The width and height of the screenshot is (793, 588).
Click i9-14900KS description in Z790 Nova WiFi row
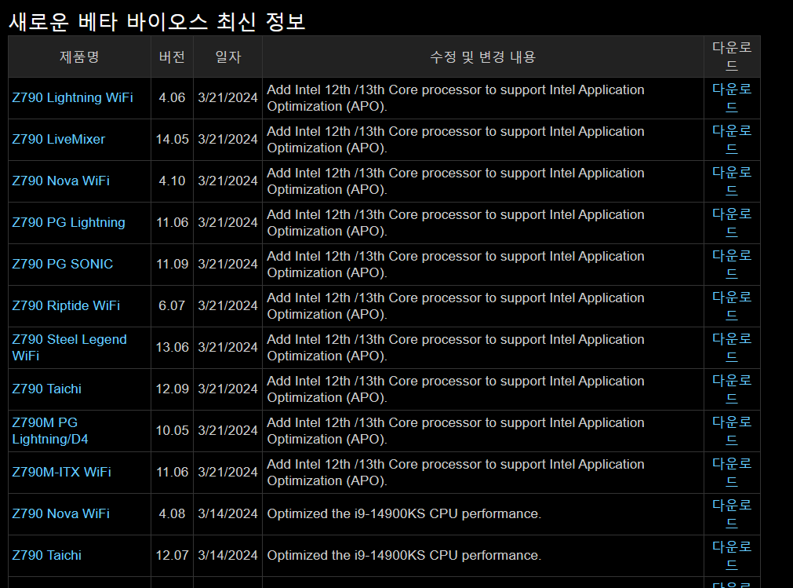(x=404, y=513)
